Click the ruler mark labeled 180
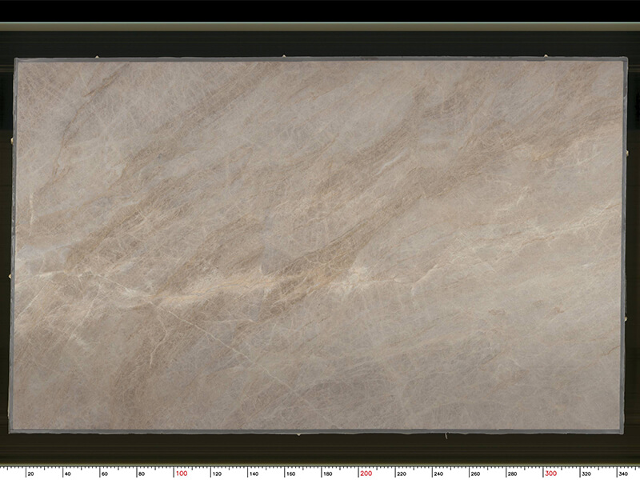This screenshot has height=480, width=640. tap(327, 474)
